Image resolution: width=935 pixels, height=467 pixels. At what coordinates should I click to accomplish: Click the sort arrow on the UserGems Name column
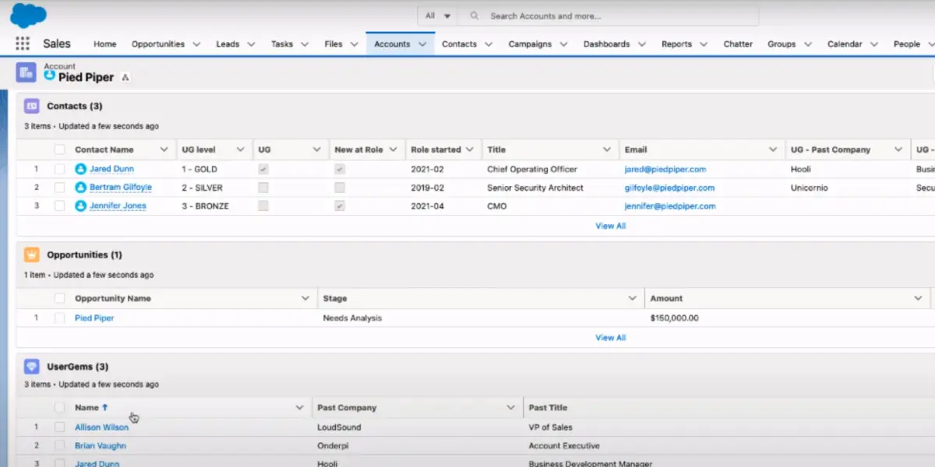pyautogui.click(x=105, y=407)
